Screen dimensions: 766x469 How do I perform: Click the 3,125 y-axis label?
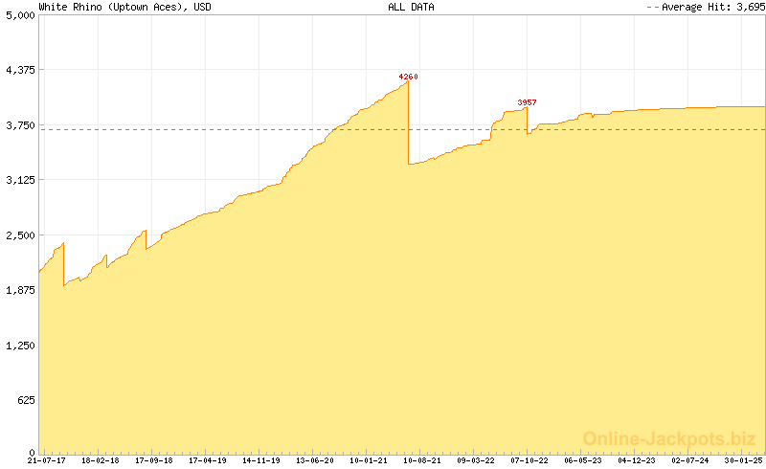click(20, 180)
